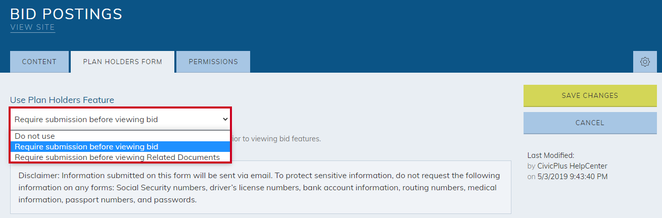Click the passport numbers and passwords disclaimer line
The height and width of the screenshot is (218, 662).
tap(107, 200)
